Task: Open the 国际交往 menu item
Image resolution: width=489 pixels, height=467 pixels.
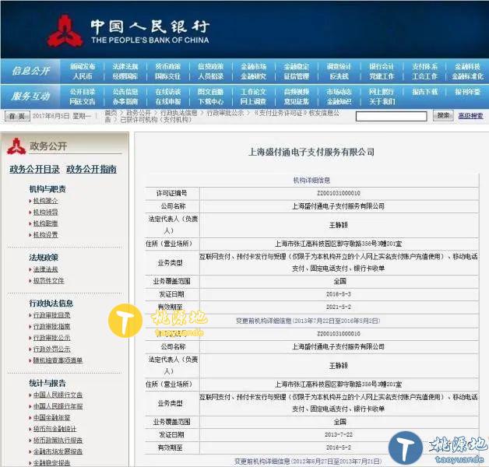Action: click(x=167, y=76)
